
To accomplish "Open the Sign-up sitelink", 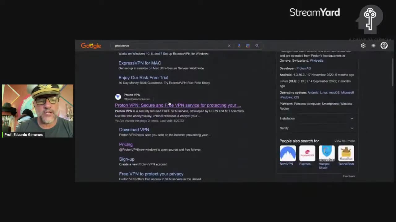I will [127, 159].
